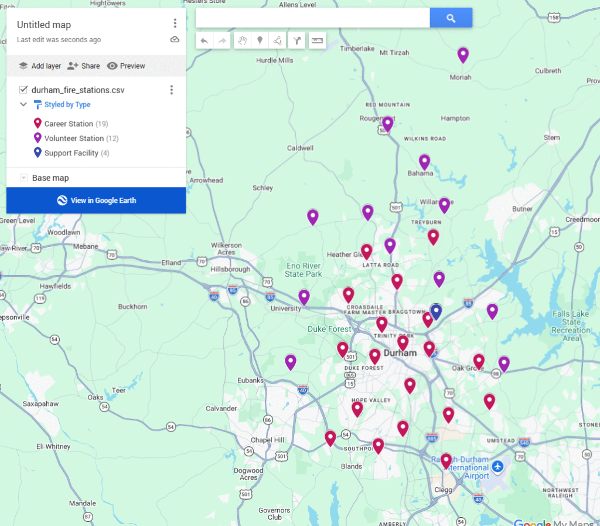
Task: Click the purple pin at Bahama
Action: (x=424, y=162)
